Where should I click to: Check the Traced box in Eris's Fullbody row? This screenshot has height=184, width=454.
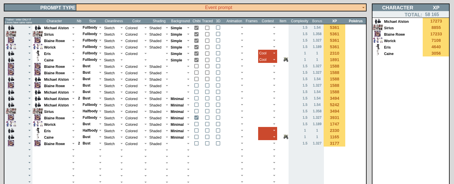207,54
